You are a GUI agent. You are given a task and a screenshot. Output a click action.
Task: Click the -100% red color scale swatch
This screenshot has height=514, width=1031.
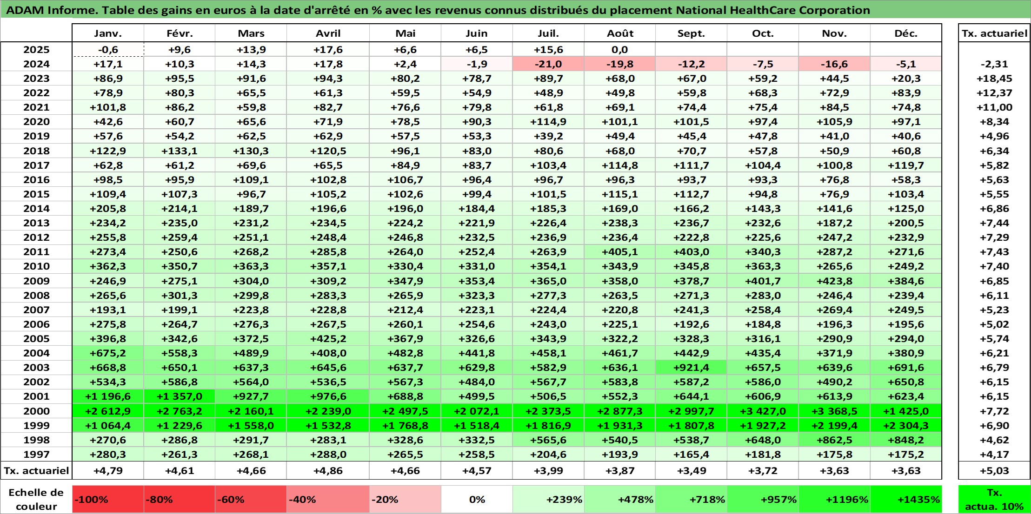pyautogui.click(x=108, y=500)
